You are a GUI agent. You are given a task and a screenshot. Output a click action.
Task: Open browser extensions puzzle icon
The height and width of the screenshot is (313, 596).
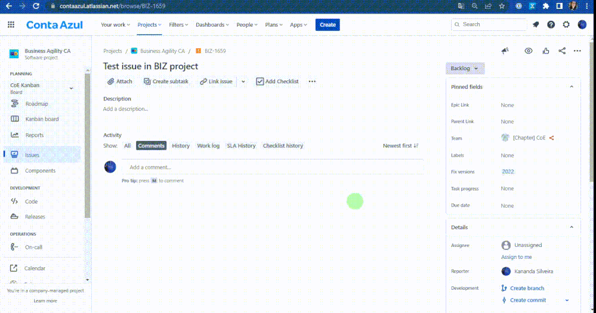click(x=546, y=6)
